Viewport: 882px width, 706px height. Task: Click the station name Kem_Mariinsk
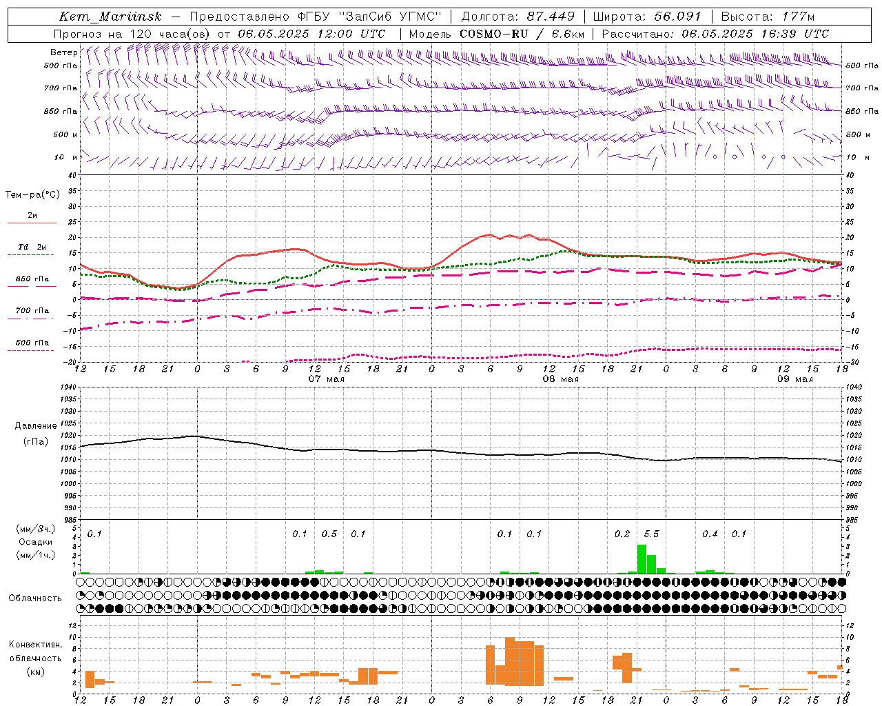coord(110,17)
